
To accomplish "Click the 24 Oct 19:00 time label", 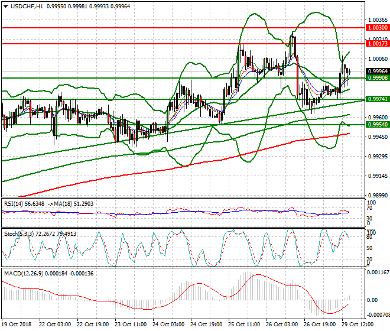I will tap(206, 324).
